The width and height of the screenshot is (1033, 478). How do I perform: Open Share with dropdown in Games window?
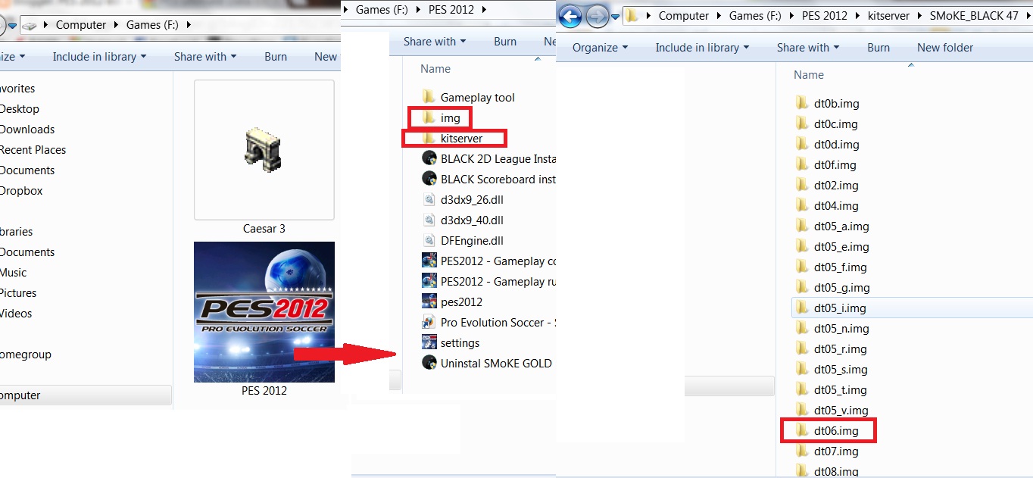coord(205,56)
